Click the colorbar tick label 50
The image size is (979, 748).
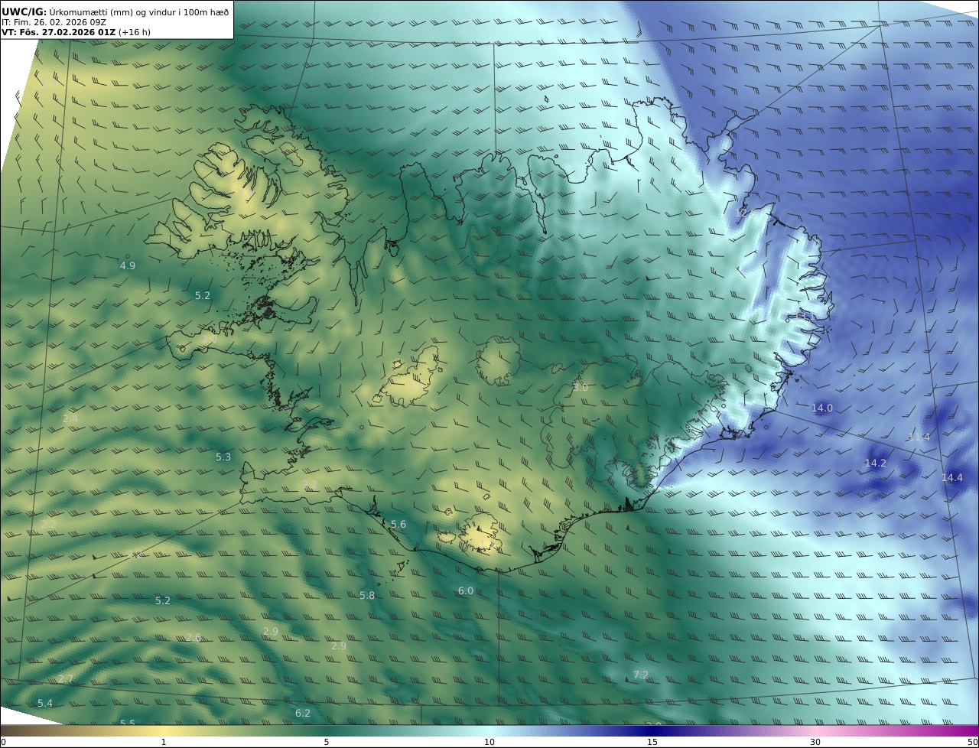click(x=972, y=743)
